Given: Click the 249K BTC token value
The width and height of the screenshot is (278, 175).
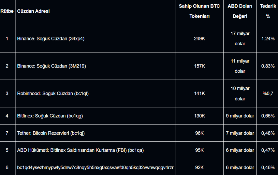Looking at the screenshot, I should 199,39.
